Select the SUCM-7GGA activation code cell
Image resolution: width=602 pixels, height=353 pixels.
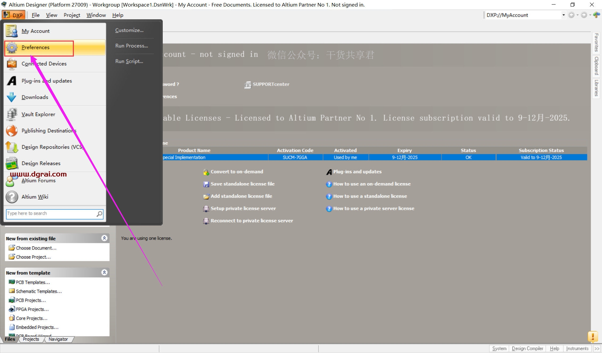[x=295, y=158]
